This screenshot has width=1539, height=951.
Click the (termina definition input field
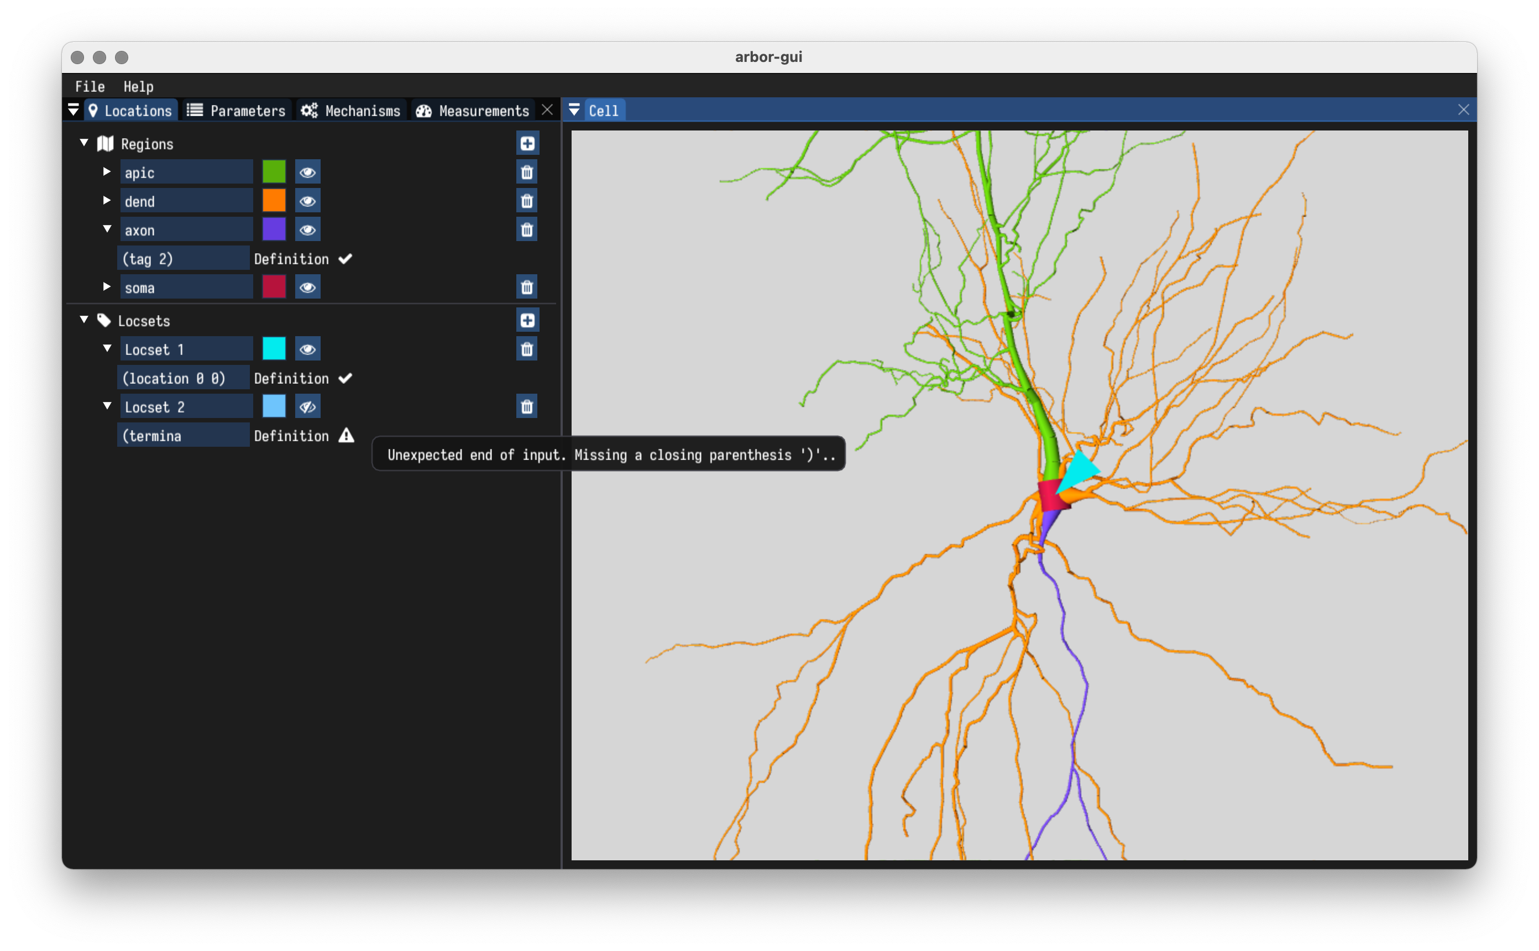[x=183, y=435]
